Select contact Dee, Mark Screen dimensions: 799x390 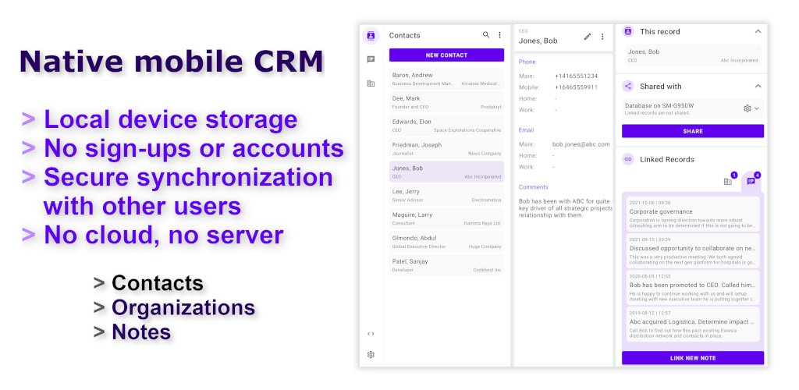pyautogui.click(x=446, y=102)
